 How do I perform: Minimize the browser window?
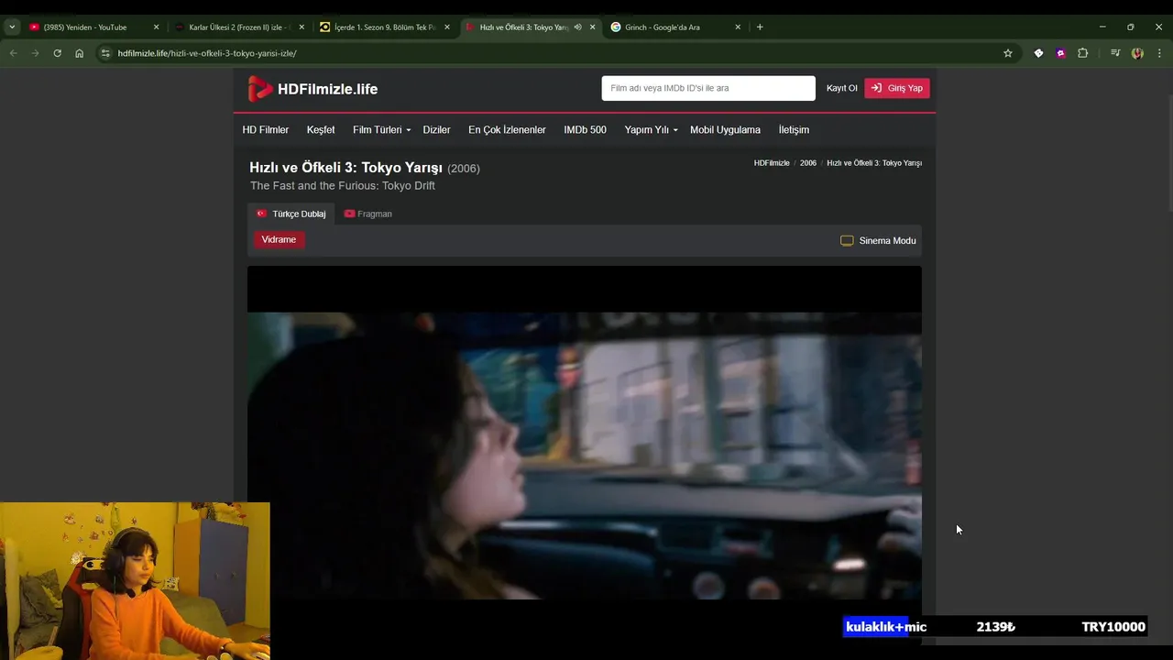1102,27
